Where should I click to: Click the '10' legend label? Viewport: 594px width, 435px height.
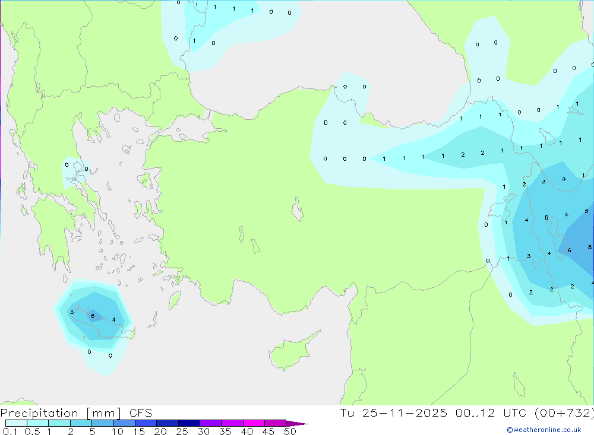[x=118, y=431]
